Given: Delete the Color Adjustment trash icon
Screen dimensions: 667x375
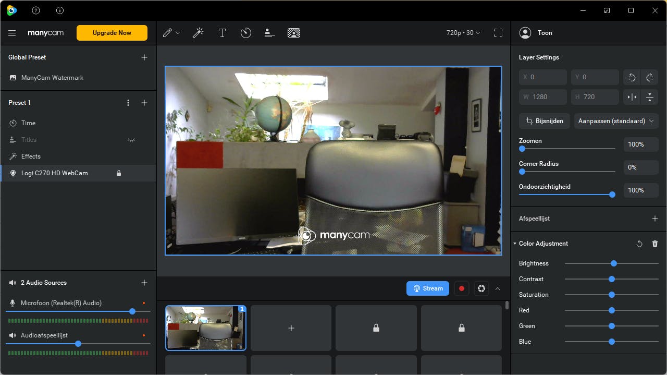Looking at the screenshot, I should [655, 244].
